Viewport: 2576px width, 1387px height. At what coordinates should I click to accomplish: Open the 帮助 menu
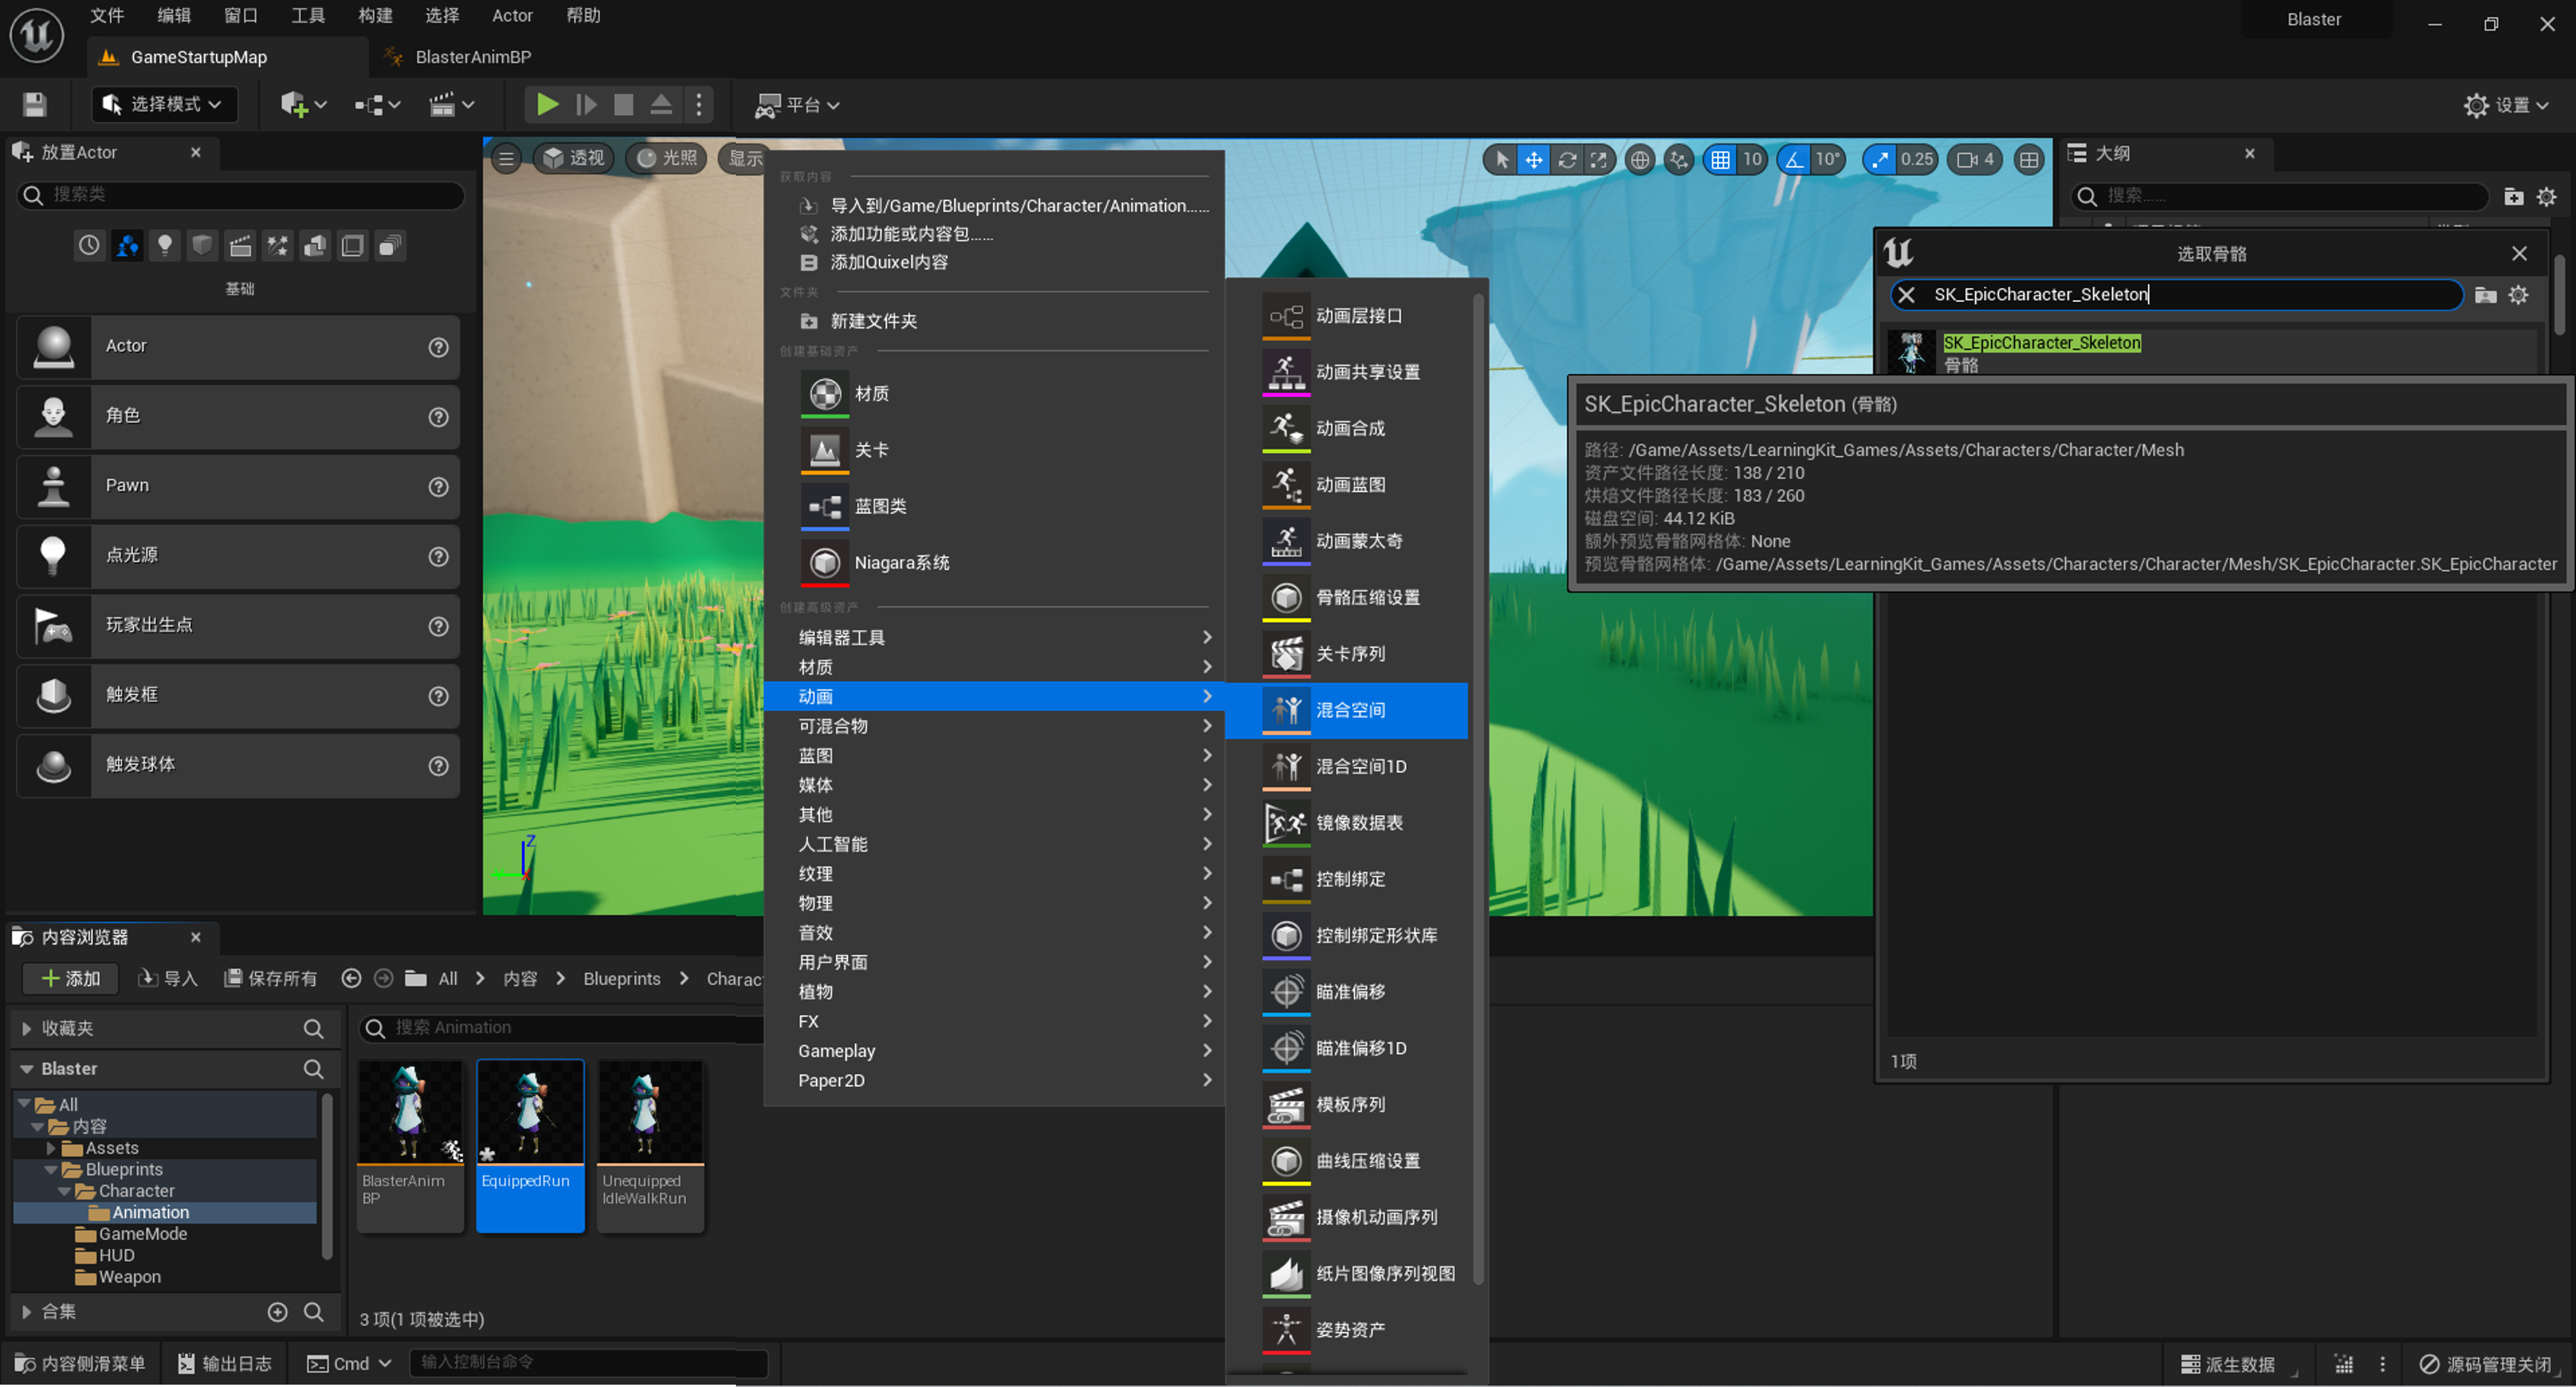(583, 15)
